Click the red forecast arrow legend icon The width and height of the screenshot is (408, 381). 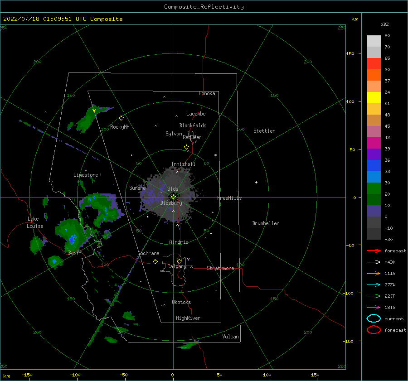[374, 251]
